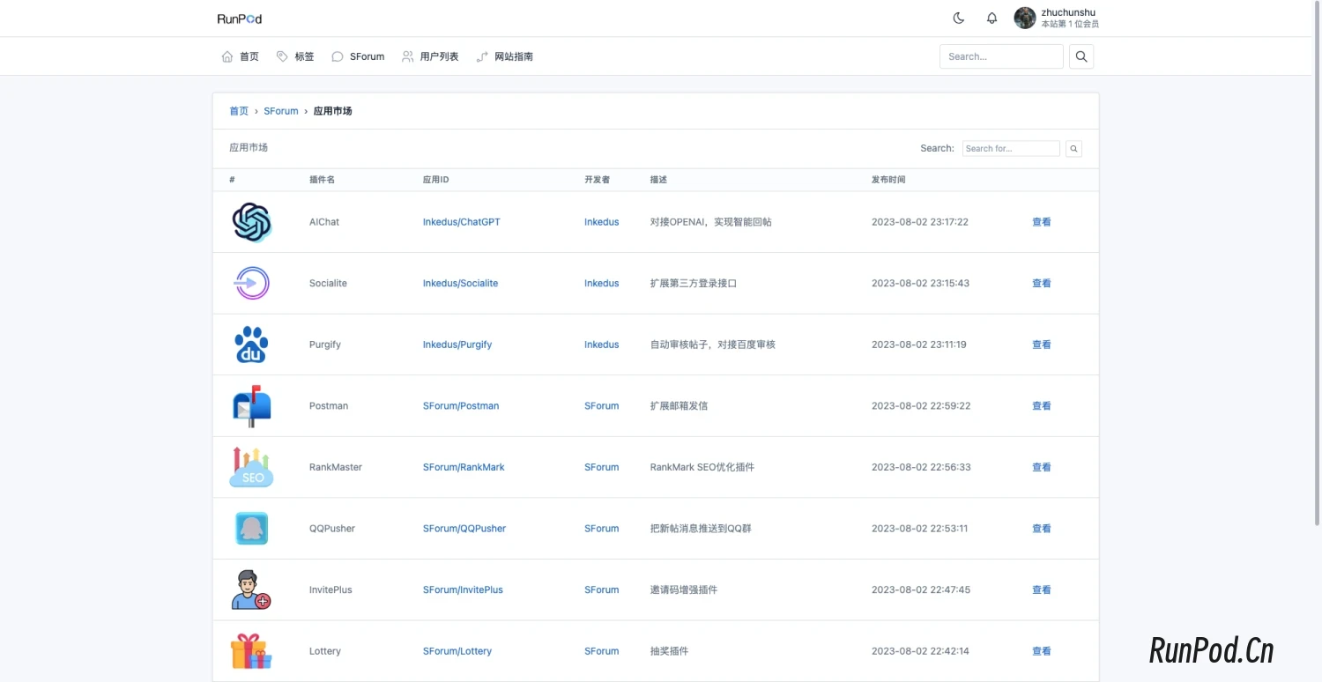Click description 对接OPENAI，实现智能回帖

pos(710,222)
